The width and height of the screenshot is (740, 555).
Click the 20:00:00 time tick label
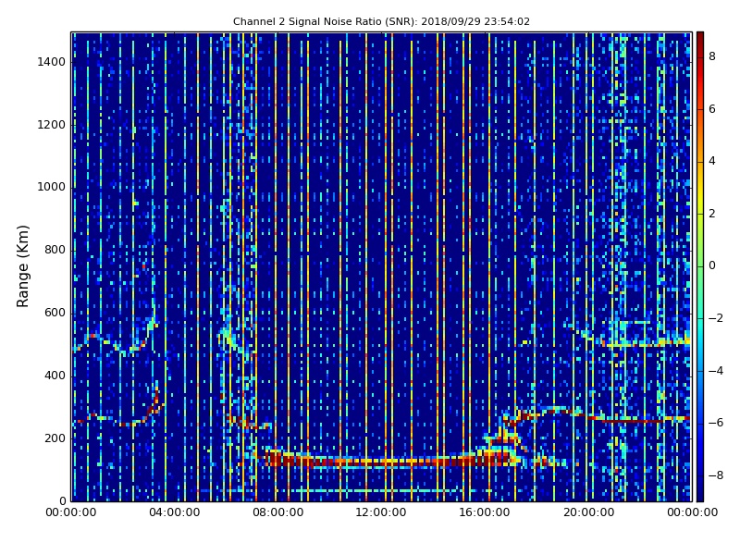click(588, 512)
